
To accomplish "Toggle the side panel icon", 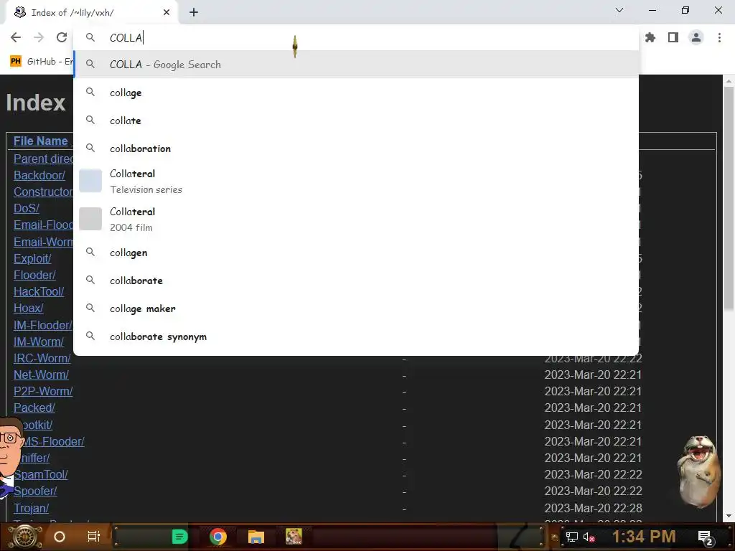I will click(673, 37).
